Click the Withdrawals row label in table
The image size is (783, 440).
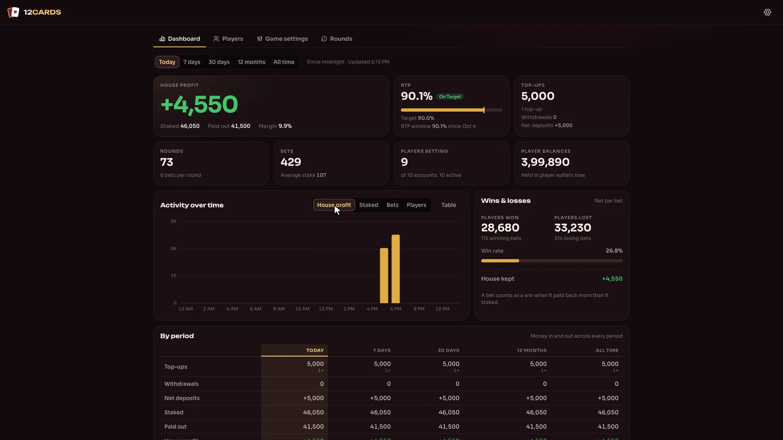click(181, 384)
